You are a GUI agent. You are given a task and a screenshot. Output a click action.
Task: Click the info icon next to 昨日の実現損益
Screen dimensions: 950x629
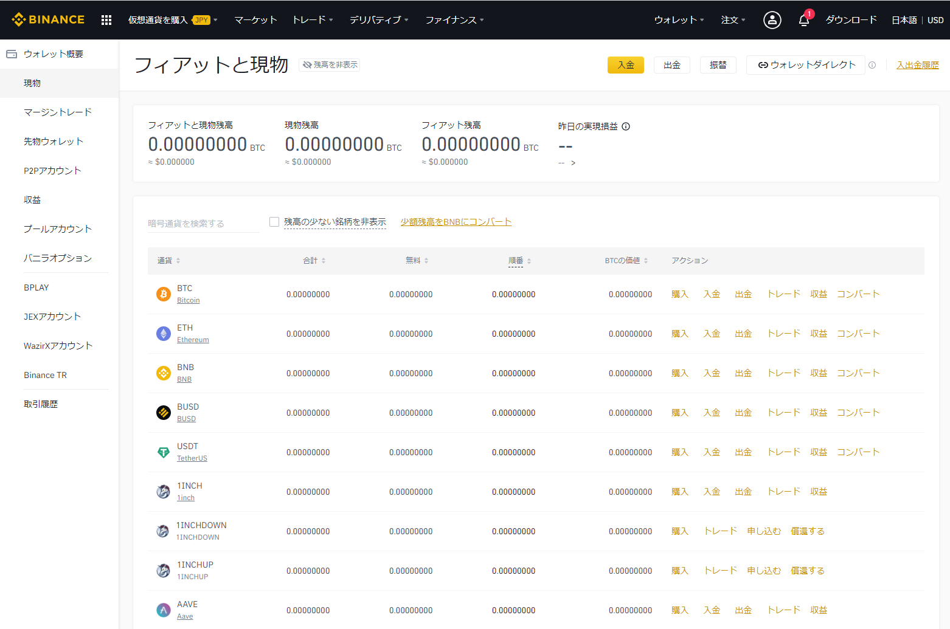(626, 126)
